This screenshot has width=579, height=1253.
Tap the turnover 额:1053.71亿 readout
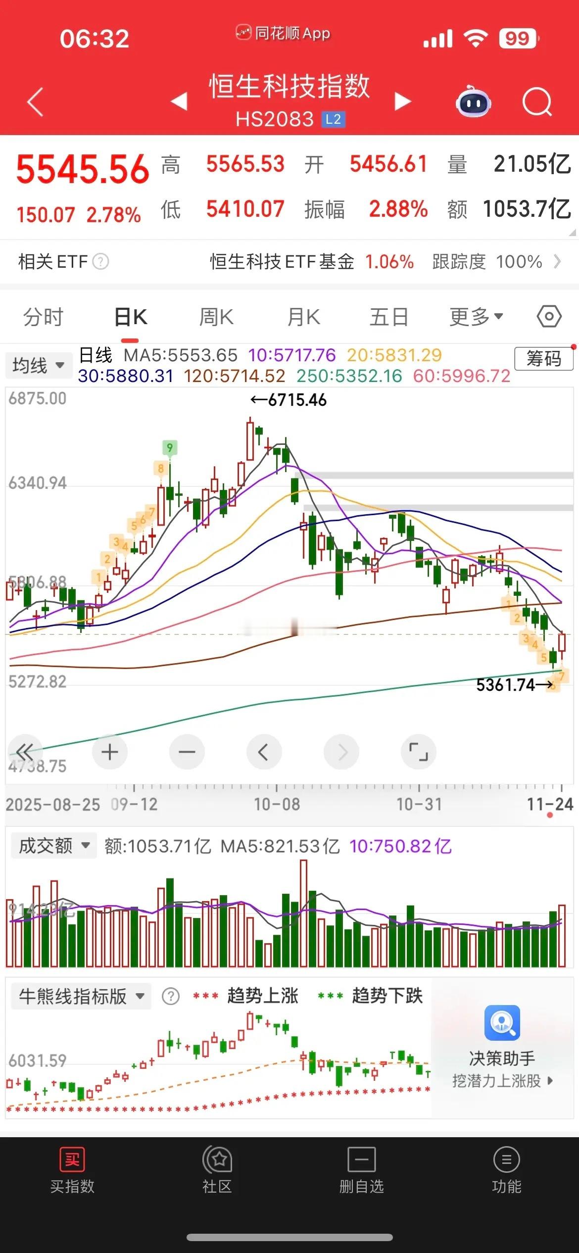coord(158,846)
